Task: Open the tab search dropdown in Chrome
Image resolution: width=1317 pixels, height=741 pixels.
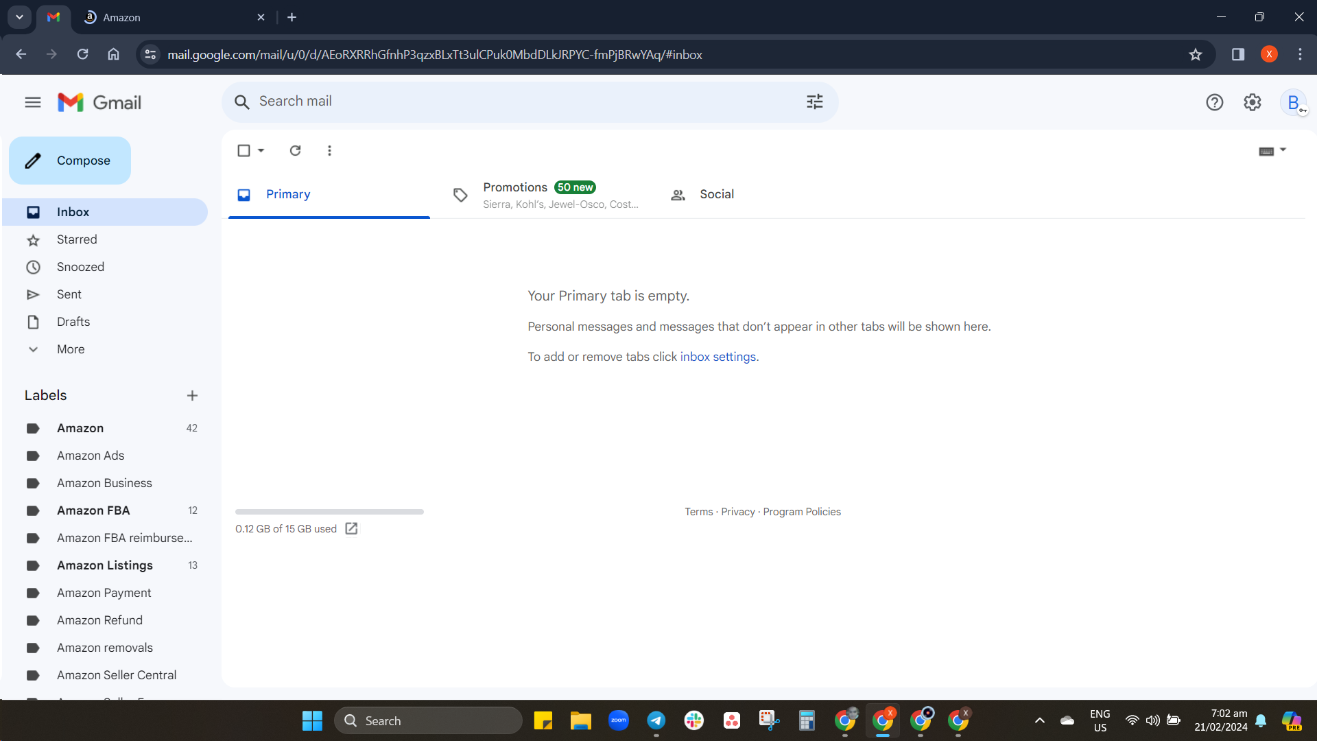Action: point(19,17)
